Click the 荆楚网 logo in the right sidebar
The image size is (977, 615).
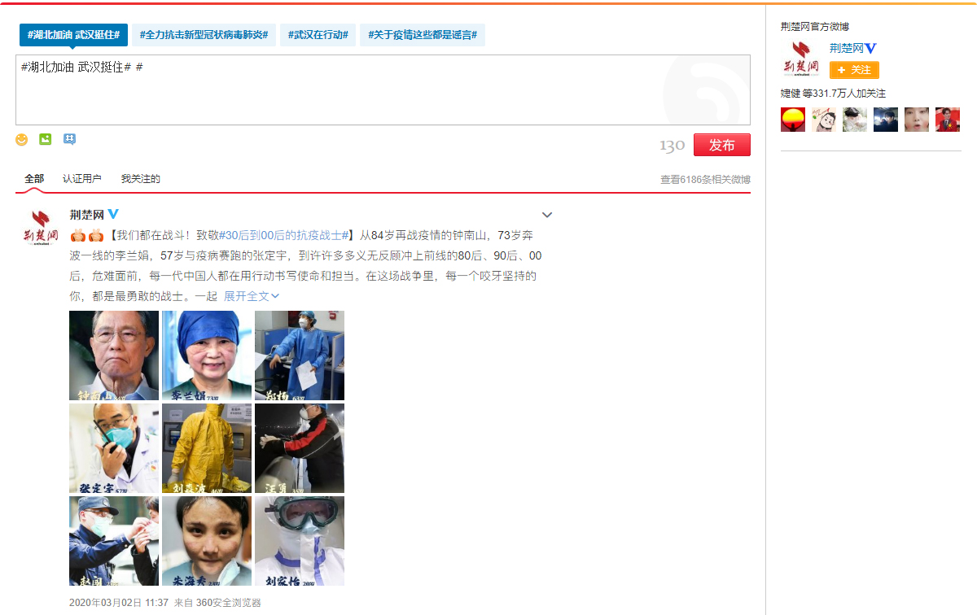[x=800, y=59]
